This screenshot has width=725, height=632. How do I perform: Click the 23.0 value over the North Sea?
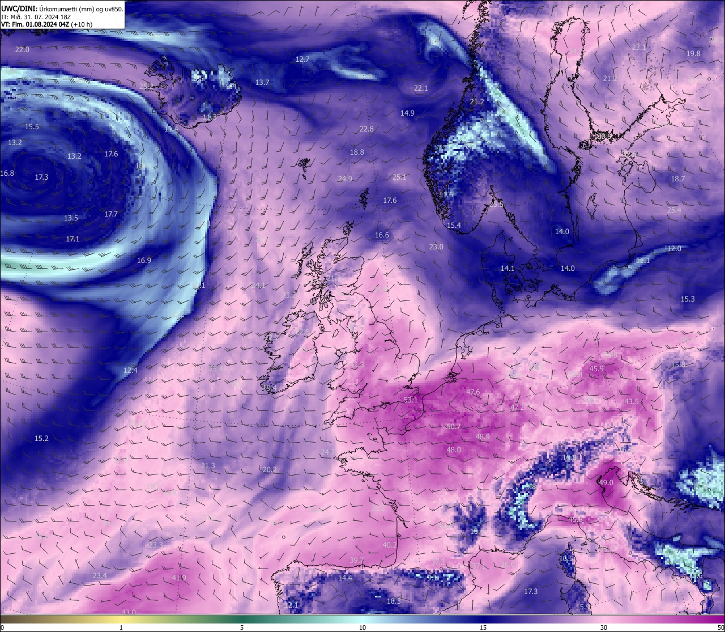click(436, 247)
